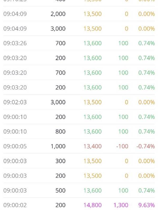This screenshot has width=158, height=210.
Task: Click the 14,800 price value
Action: point(92,205)
